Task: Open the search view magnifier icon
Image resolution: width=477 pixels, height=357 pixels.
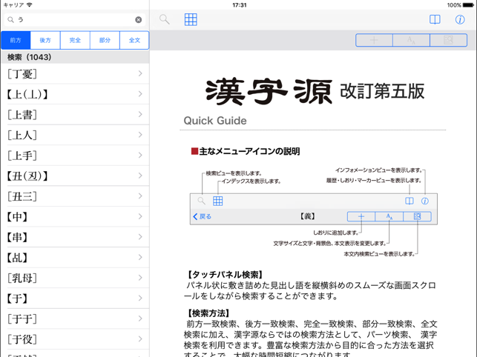Action: pyautogui.click(x=164, y=19)
